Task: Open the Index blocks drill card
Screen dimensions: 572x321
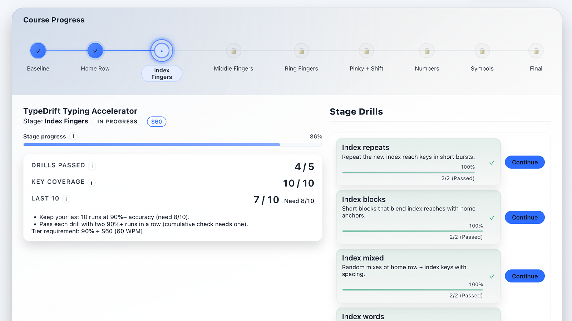Action: point(418,217)
